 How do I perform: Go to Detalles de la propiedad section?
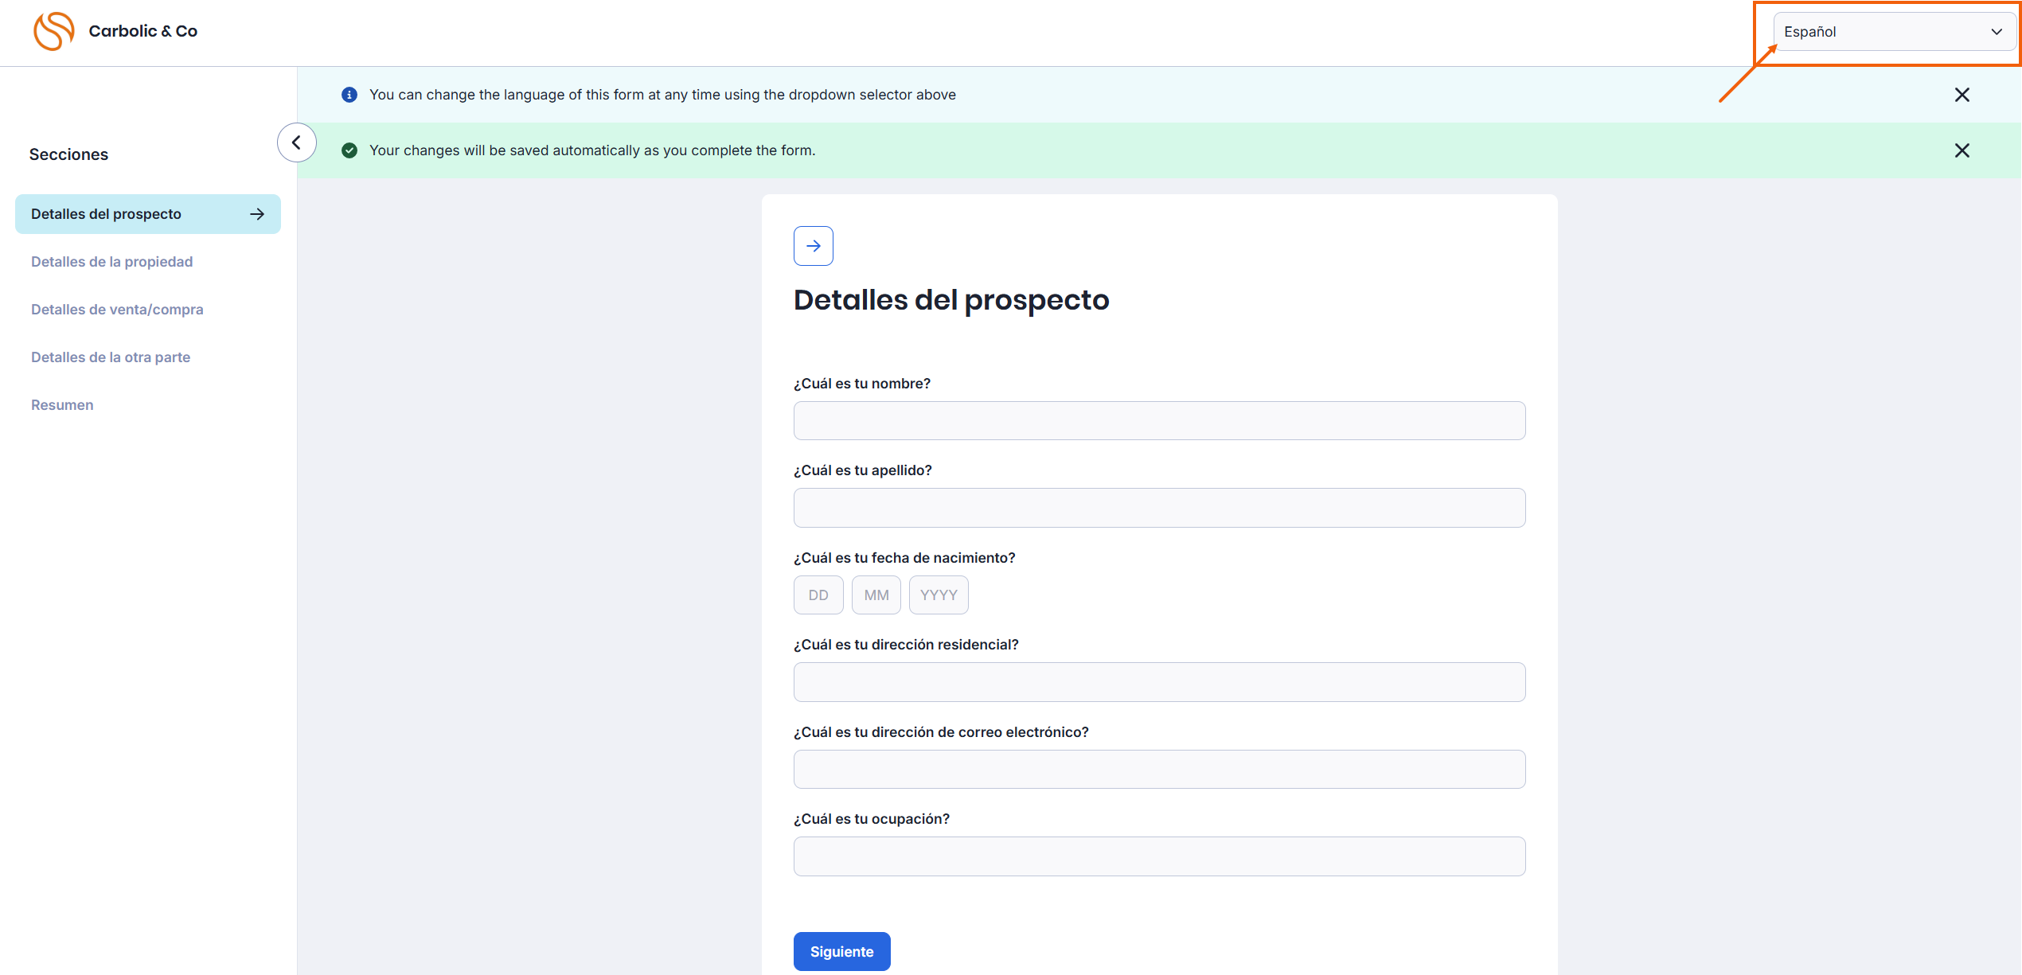coord(111,262)
